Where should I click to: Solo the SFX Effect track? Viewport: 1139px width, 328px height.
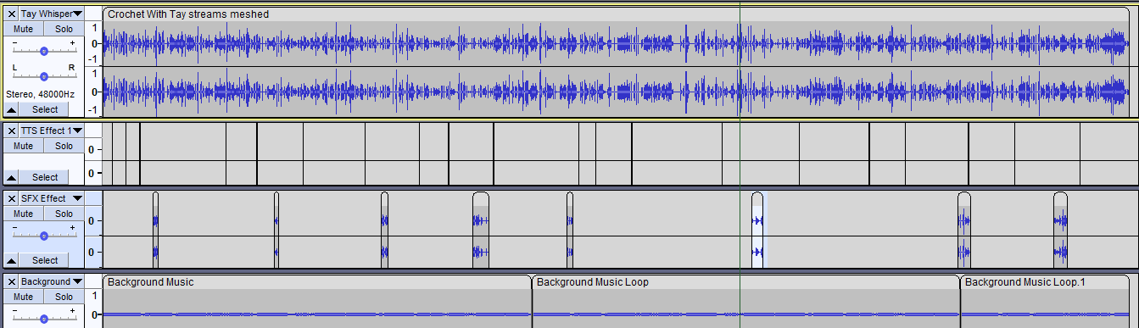pos(64,214)
